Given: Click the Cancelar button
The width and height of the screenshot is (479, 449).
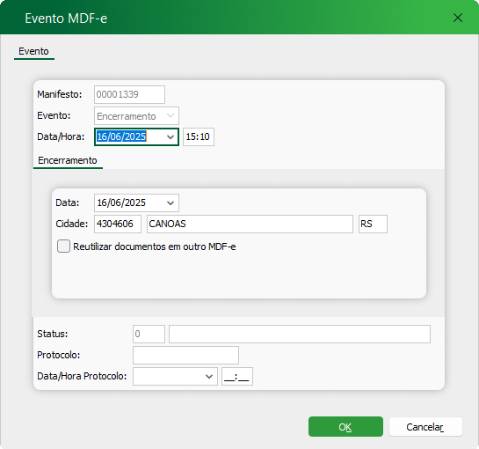Looking at the screenshot, I should tap(425, 427).
